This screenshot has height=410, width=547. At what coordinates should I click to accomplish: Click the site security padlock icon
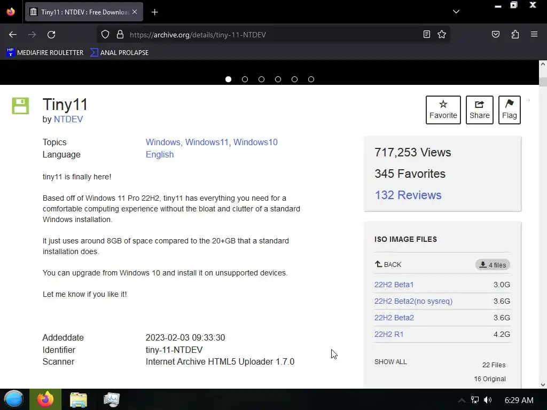coord(120,35)
